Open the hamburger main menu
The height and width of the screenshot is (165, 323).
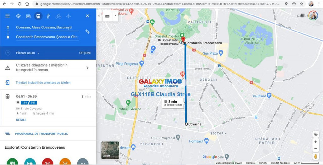(x=8, y=16)
